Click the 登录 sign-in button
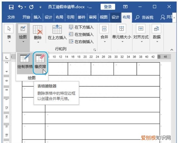 coord(108,7)
